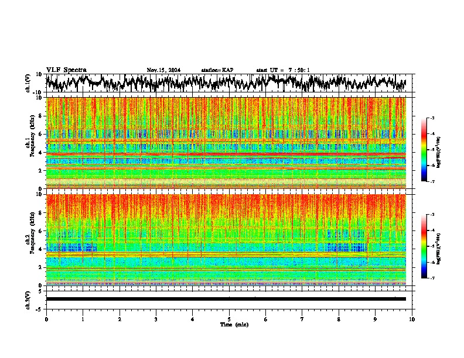Click the "-3" tick on ch.1 colorbar
464x358 pixels.
[432, 118]
